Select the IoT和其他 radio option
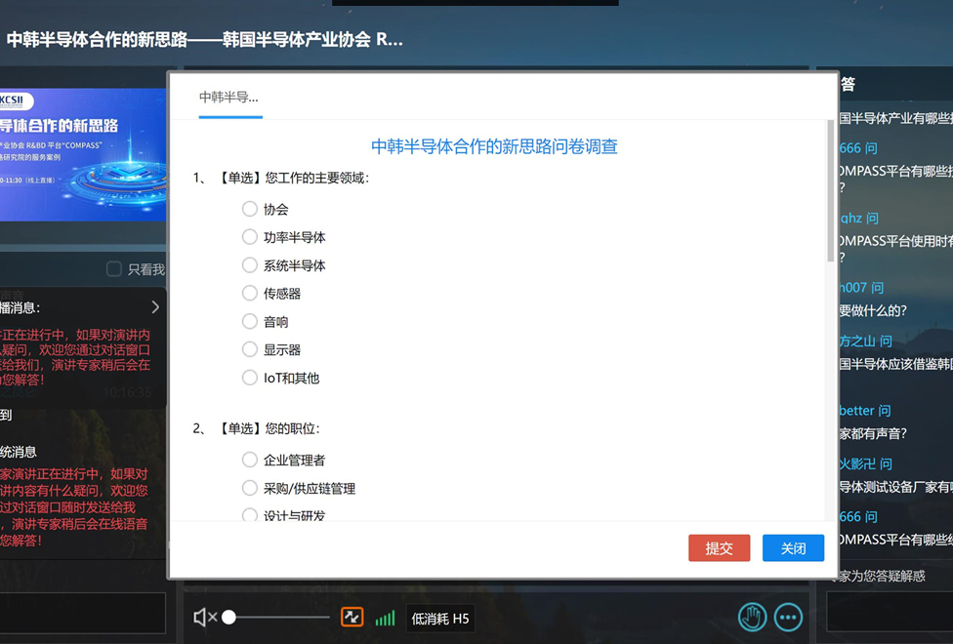The height and width of the screenshot is (644, 953). tap(249, 378)
